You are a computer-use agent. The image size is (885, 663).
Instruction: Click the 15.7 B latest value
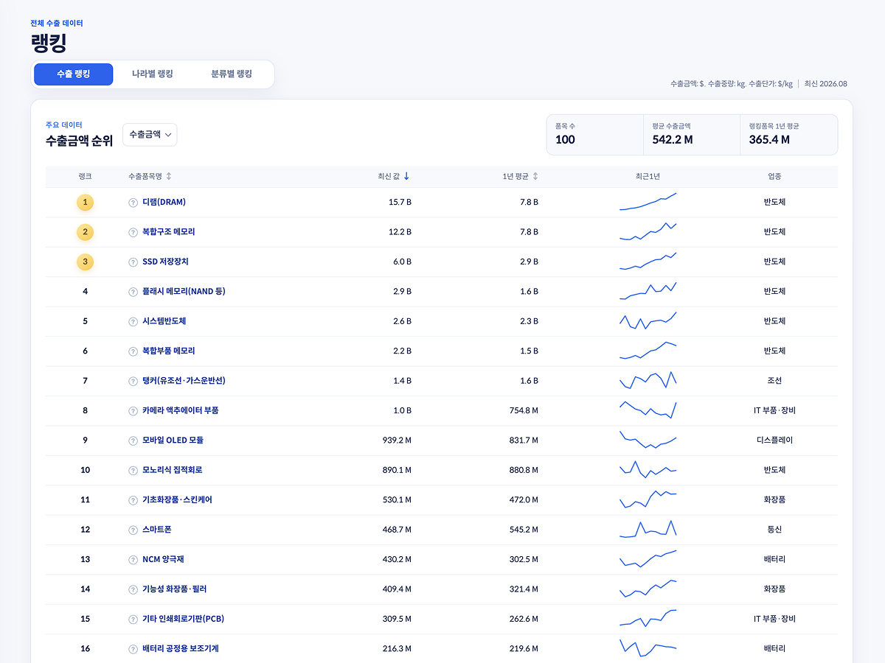pyautogui.click(x=400, y=202)
